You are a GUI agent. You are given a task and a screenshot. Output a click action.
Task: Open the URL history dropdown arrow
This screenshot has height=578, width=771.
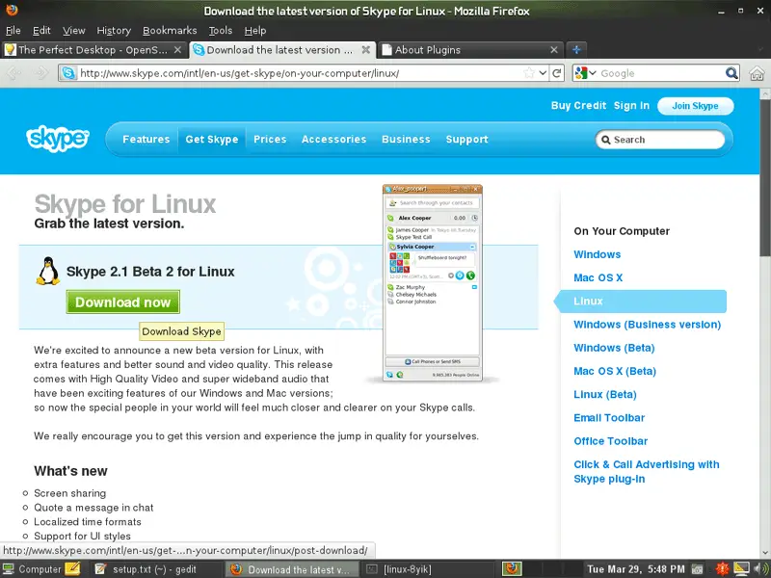click(x=543, y=73)
